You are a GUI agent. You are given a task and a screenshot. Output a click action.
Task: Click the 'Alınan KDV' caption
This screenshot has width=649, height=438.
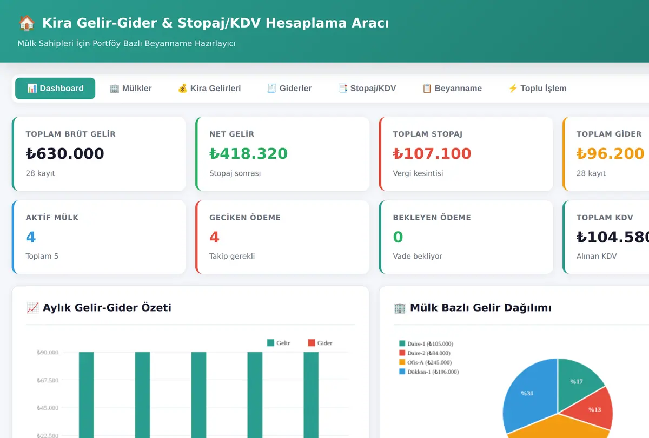click(x=597, y=256)
